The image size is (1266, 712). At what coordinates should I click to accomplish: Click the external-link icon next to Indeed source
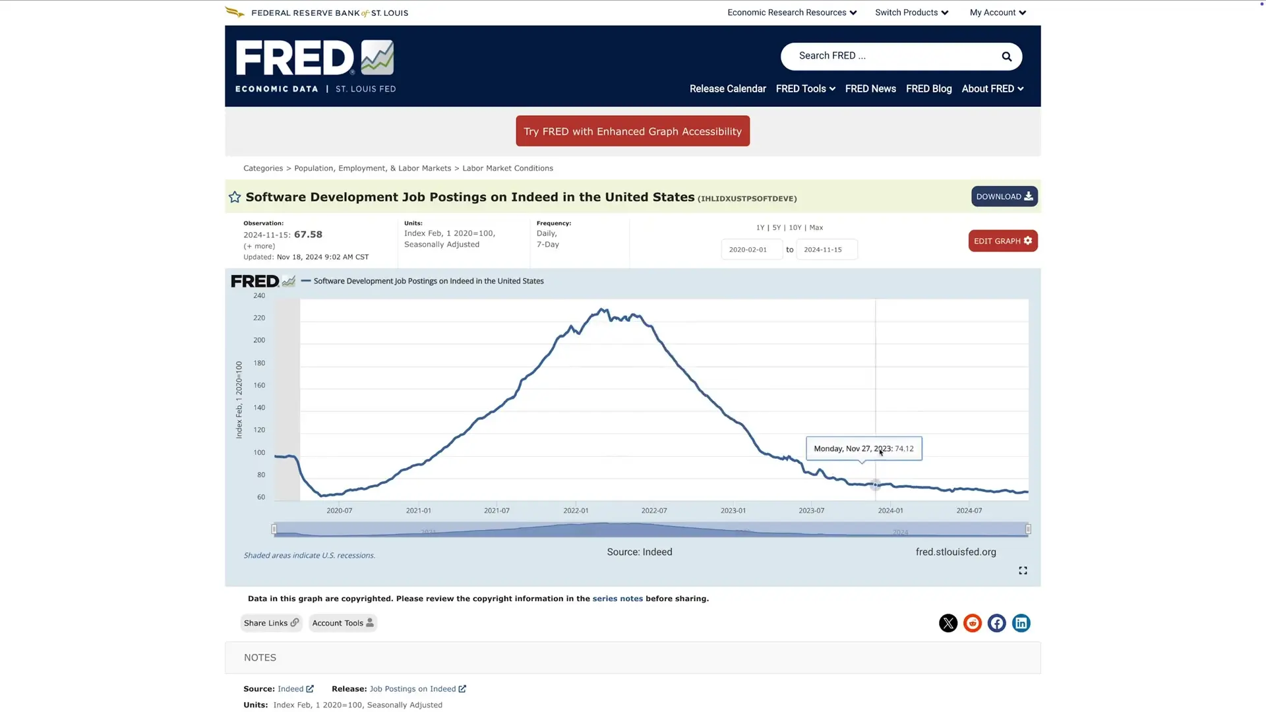[310, 689]
